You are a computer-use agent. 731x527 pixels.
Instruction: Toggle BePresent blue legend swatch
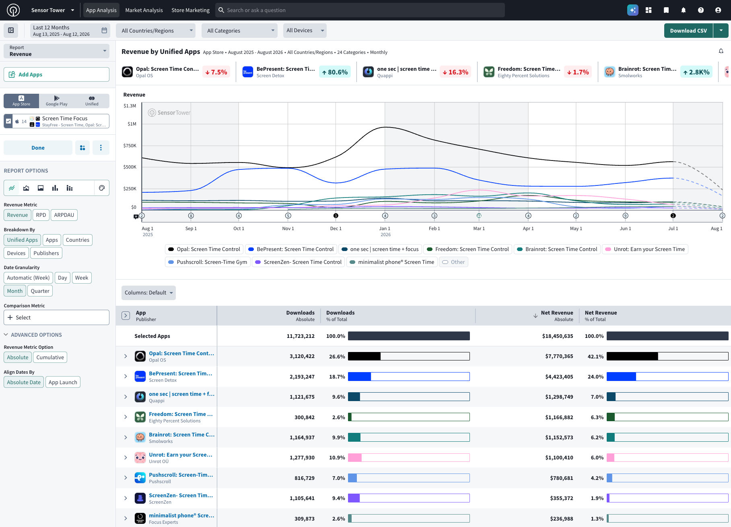tap(251, 249)
